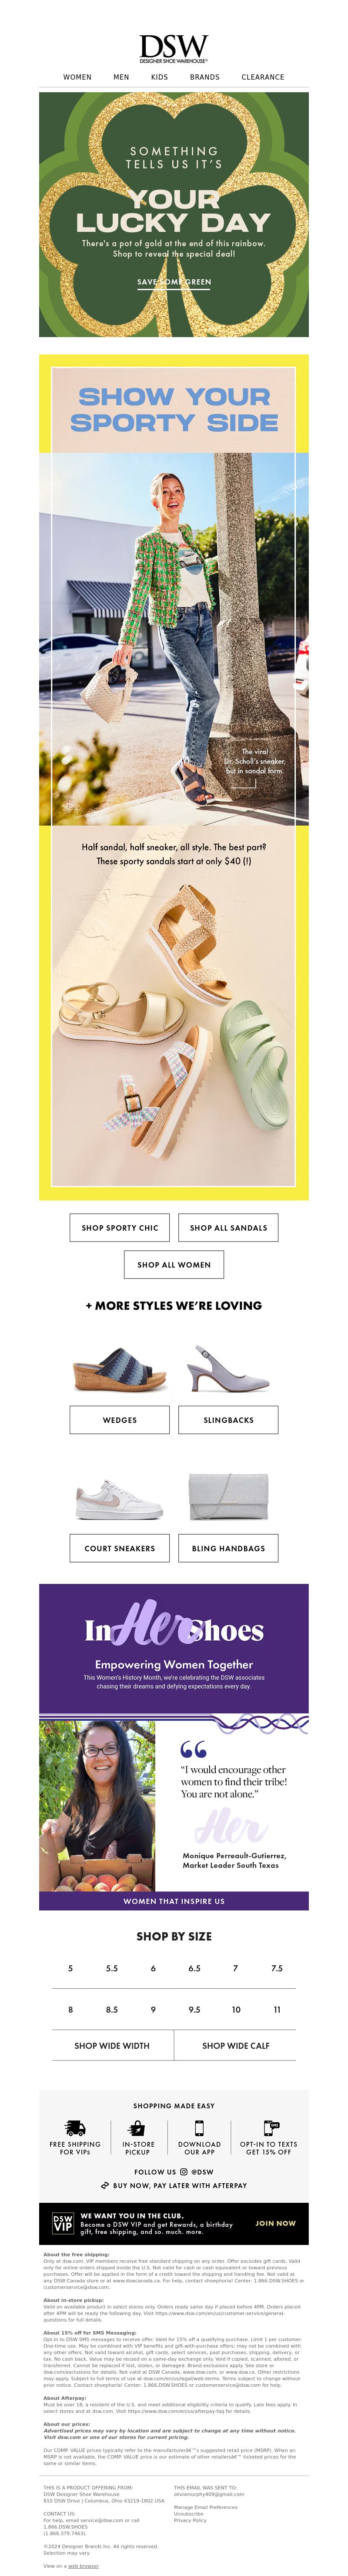
Task: Select the Wedges category button
Action: (x=120, y=1419)
